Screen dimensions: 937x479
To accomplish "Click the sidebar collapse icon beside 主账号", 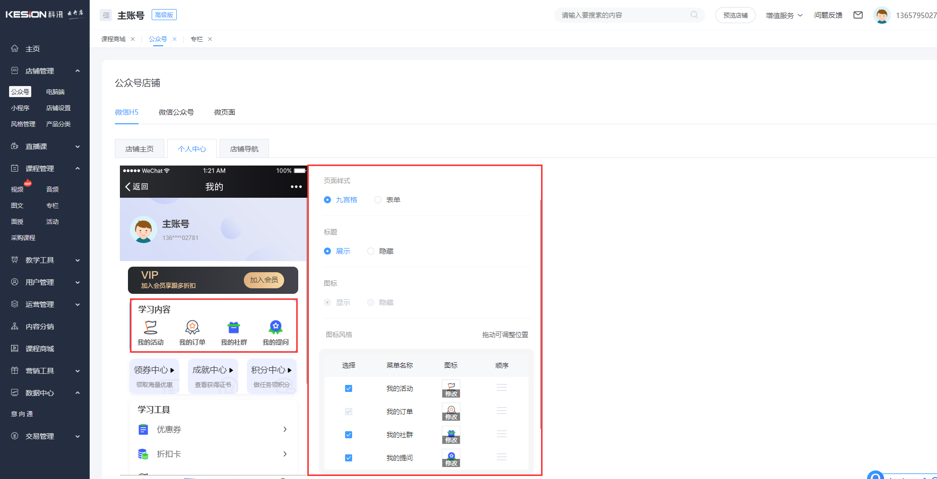I will click(x=106, y=15).
